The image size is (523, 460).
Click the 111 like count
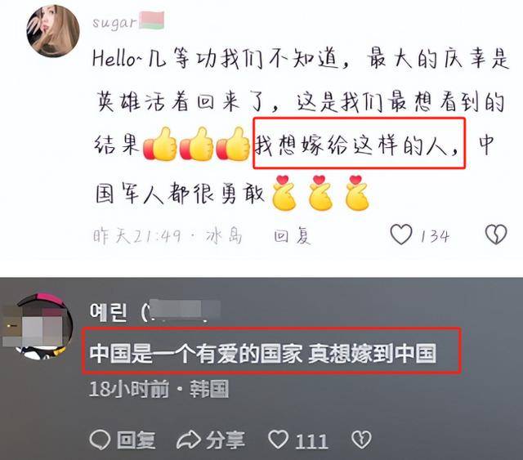(x=311, y=440)
